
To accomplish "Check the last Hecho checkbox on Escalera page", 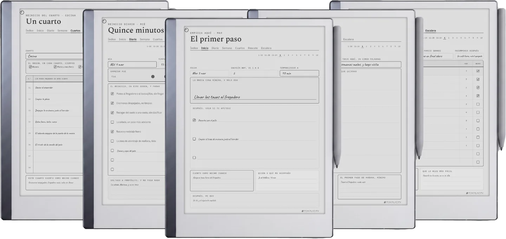I will click(x=478, y=162).
